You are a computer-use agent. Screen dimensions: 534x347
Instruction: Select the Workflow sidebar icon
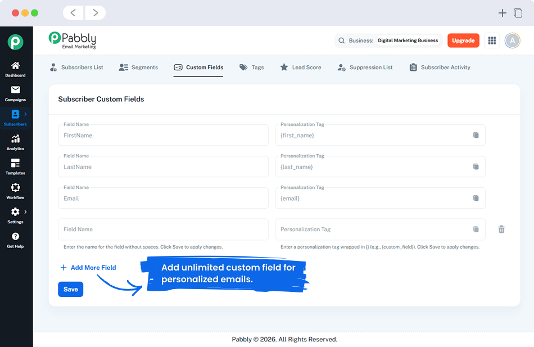pyautogui.click(x=16, y=191)
